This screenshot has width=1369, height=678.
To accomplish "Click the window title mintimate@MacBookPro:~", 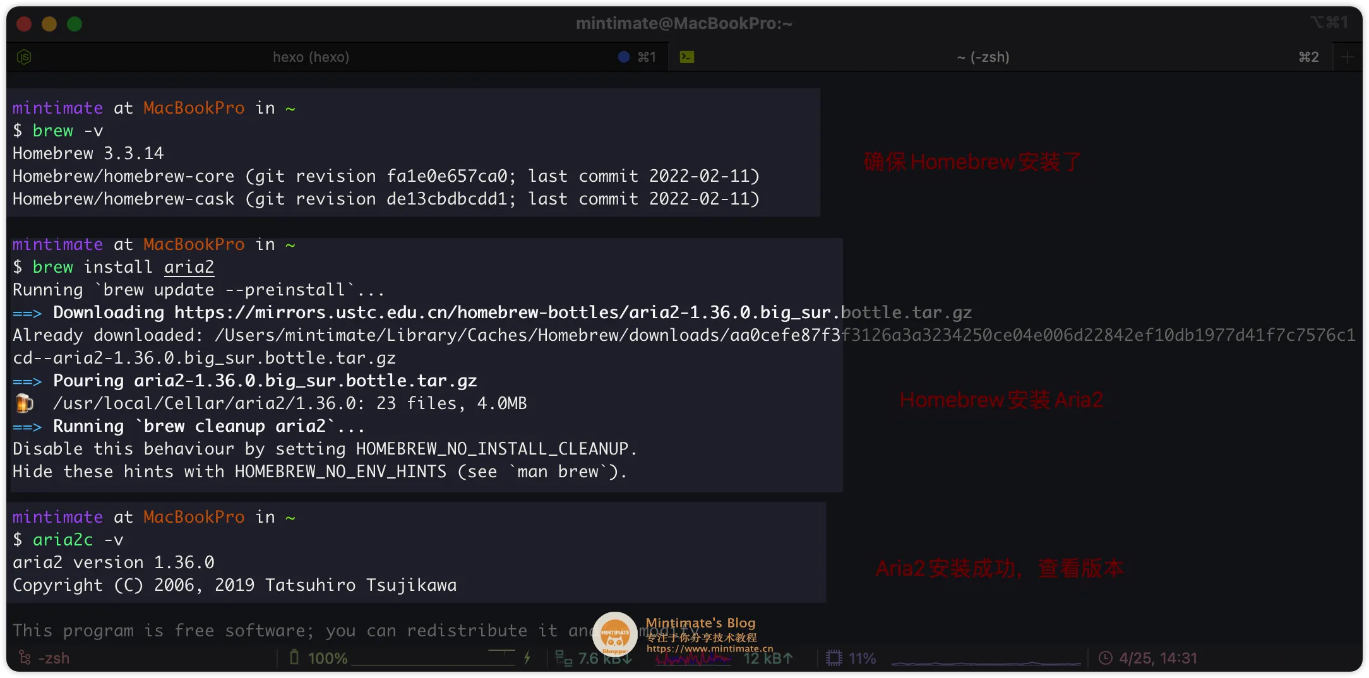I will 684,23.
